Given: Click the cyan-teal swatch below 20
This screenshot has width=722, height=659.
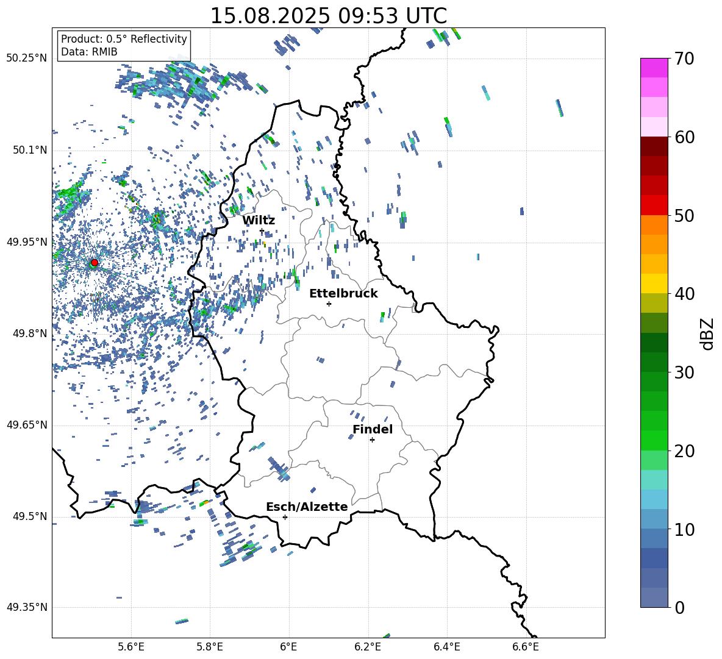Looking at the screenshot, I should point(654,480).
